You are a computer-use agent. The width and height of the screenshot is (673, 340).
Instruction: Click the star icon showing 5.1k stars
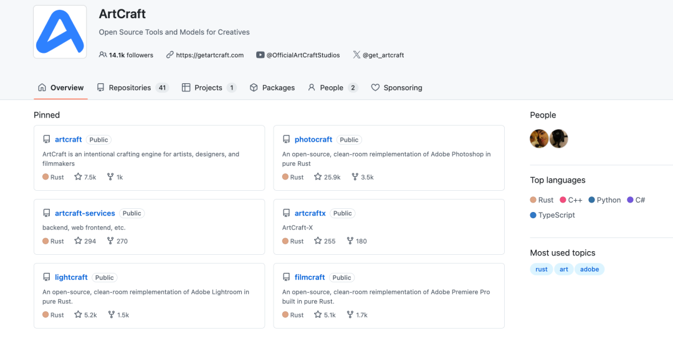pos(318,315)
